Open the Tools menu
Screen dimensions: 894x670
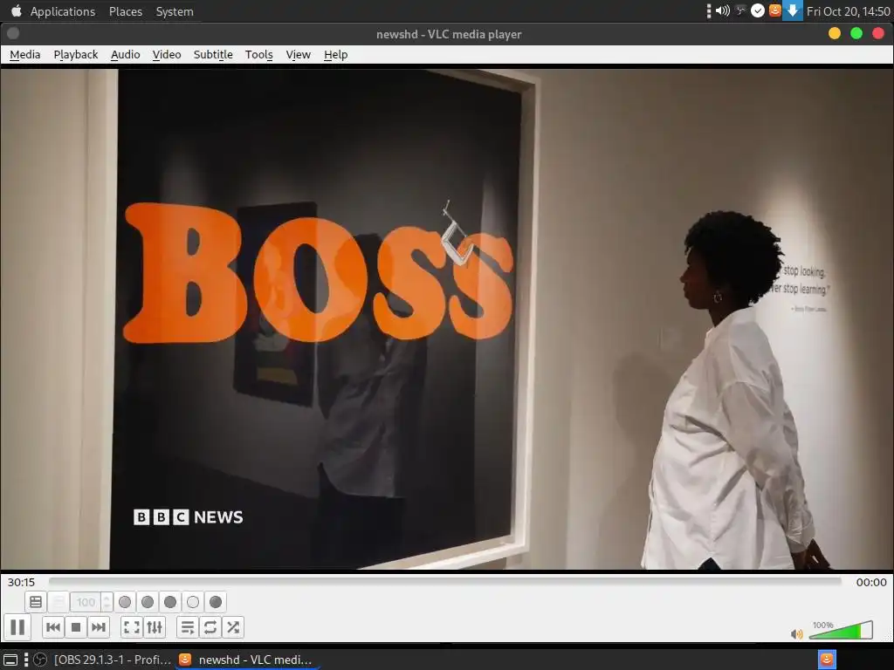tap(258, 55)
